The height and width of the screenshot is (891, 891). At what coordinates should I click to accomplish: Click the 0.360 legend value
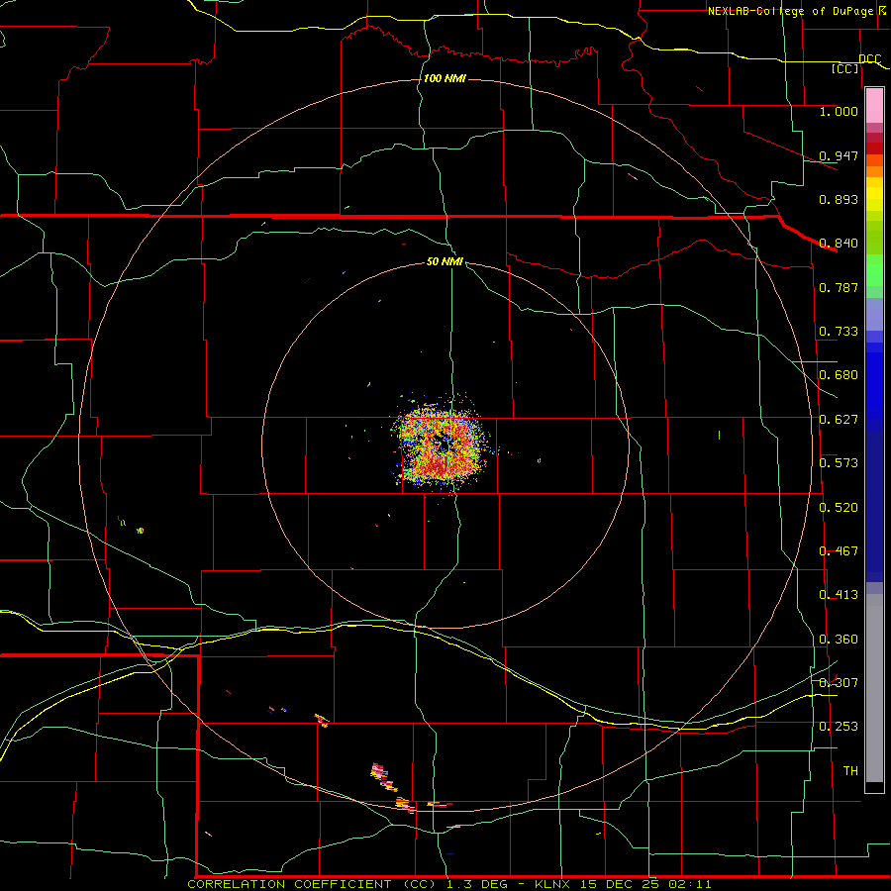click(x=839, y=640)
